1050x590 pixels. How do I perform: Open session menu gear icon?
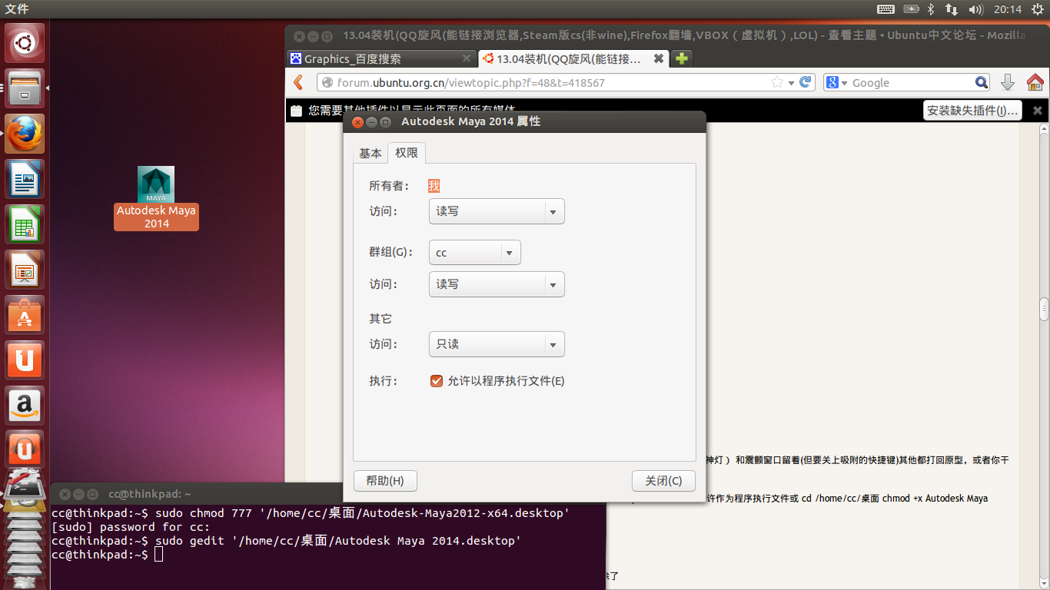pyautogui.click(x=1038, y=9)
